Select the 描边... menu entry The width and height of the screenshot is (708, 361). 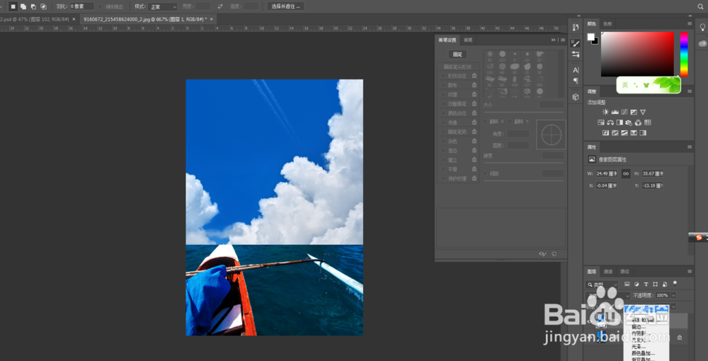tap(639, 327)
